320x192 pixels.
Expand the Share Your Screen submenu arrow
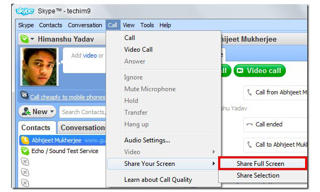point(213,164)
